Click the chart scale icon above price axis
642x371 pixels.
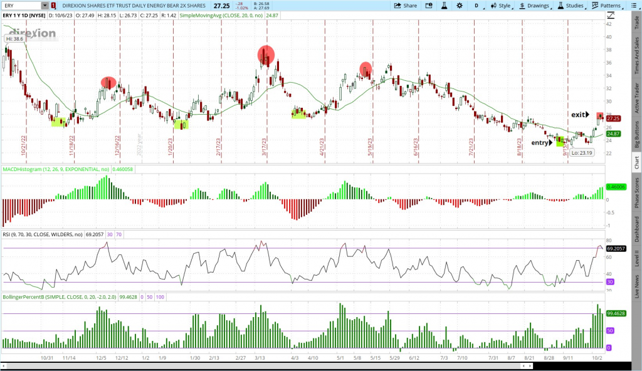(611, 15)
